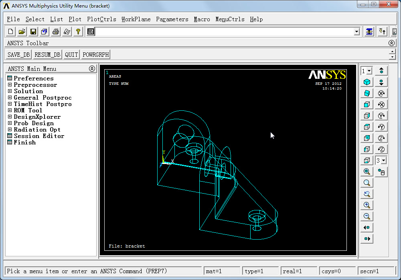Click the Open ANSYS File folder icon

point(22,32)
